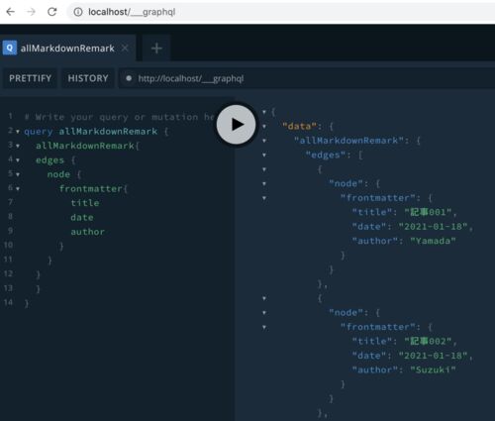Open the HISTORY panel
Image resolution: width=495 pixels, height=421 pixels.
[x=88, y=78]
